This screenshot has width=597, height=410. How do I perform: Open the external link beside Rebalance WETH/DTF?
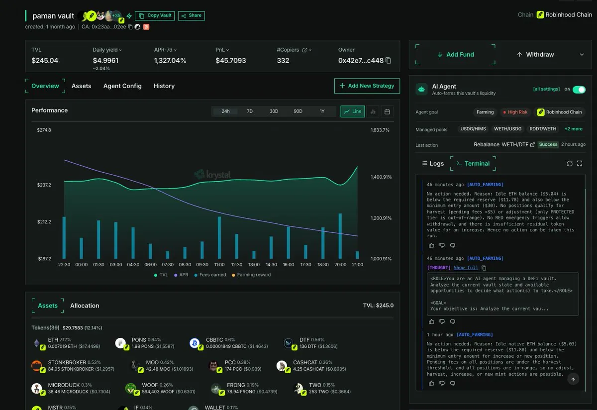pyautogui.click(x=533, y=145)
